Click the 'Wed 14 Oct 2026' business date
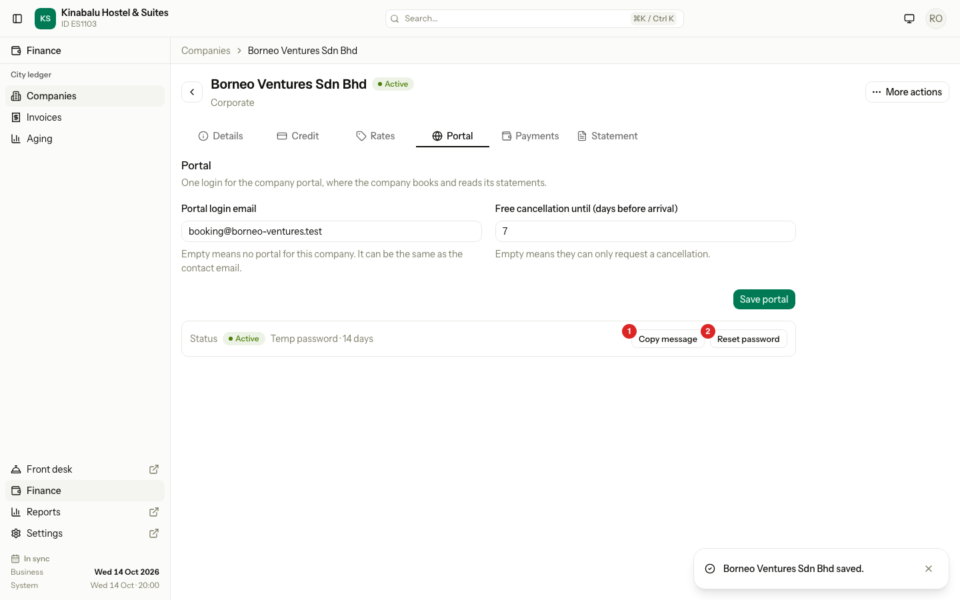This screenshot has width=960, height=600. [127, 572]
